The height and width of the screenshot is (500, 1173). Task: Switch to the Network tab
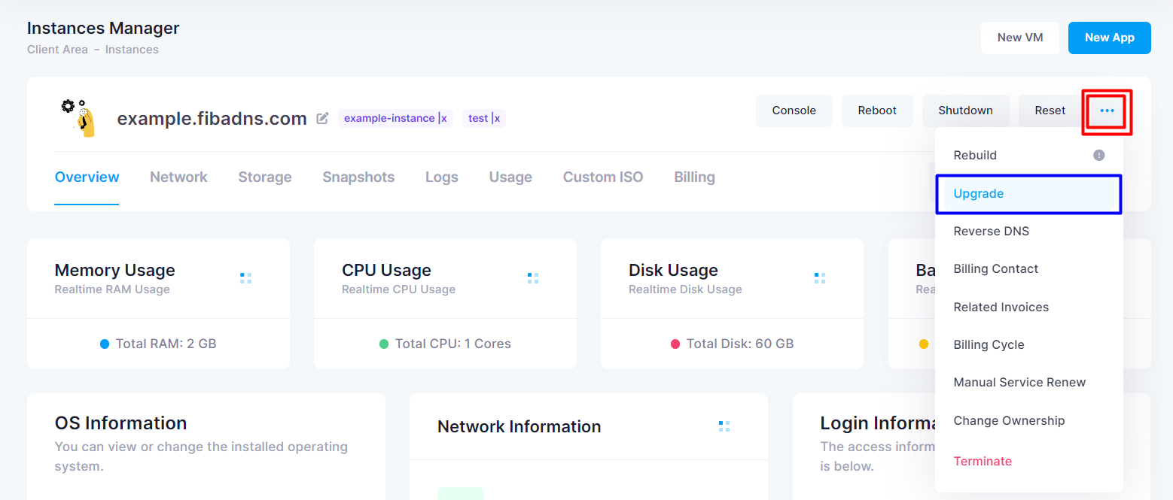[x=178, y=177]
